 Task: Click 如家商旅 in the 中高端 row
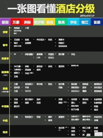tap(98, 103)
